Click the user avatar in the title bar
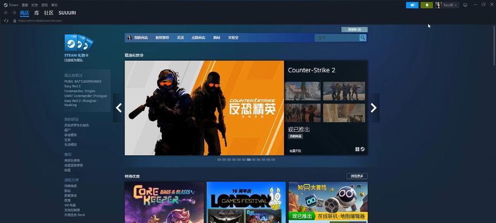Viewport: 496px width, 223px height. 439,5
